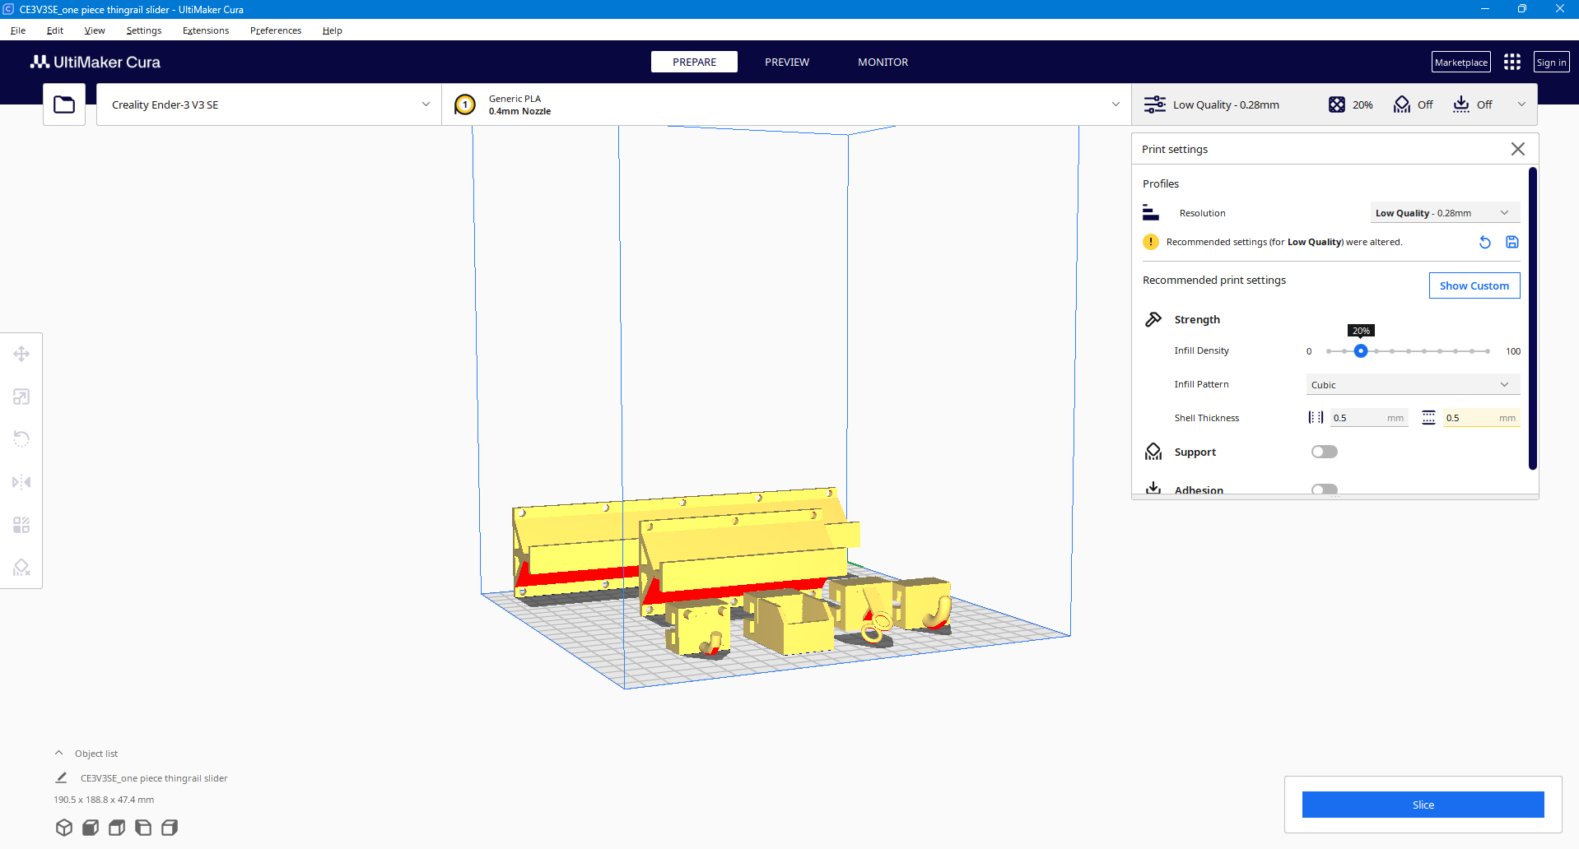This screenshot has width=1579, height=849.
Task: Select the Per Model Settings tool
Action: [x=21, y=525]
